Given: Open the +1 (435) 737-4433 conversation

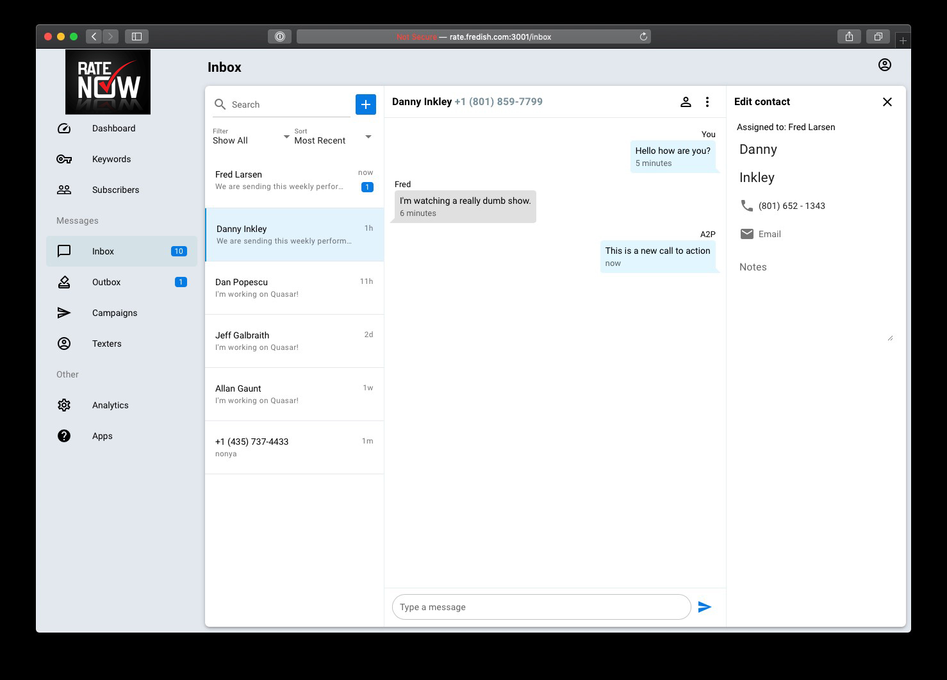Looking at the screenshot, I should (x=294, y=447).
